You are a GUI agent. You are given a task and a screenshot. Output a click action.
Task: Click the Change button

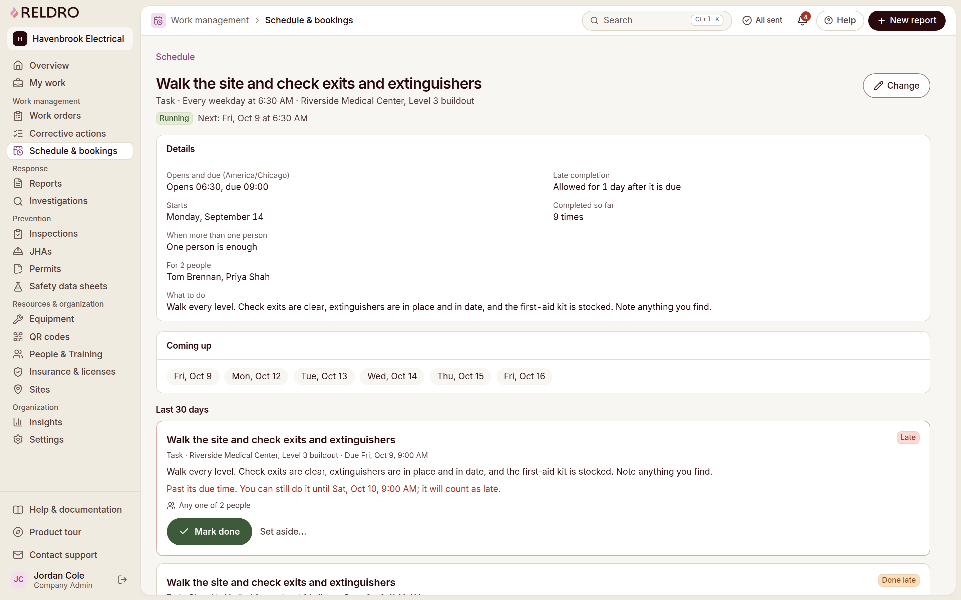tap(896, 86)
